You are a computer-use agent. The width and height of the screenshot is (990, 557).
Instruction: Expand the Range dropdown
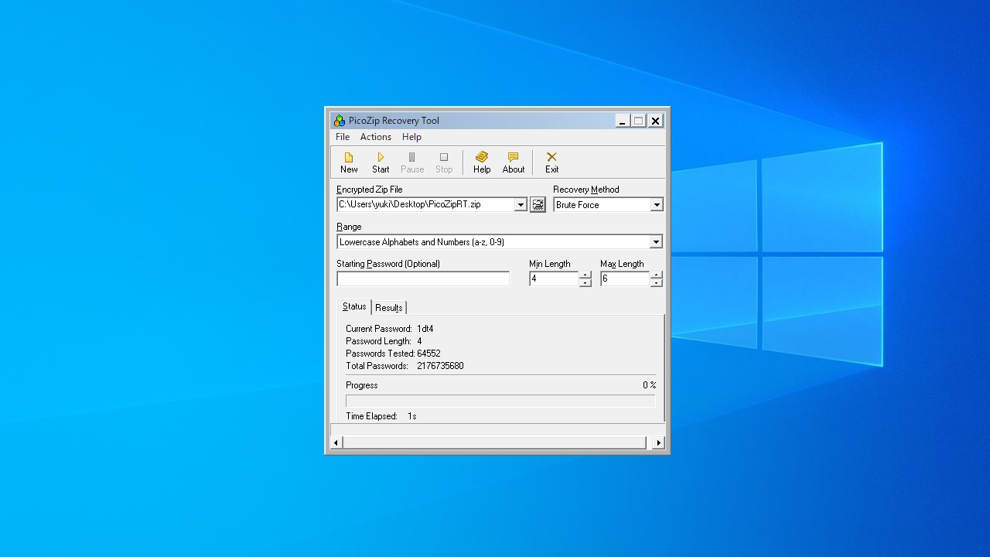[656, 242]
